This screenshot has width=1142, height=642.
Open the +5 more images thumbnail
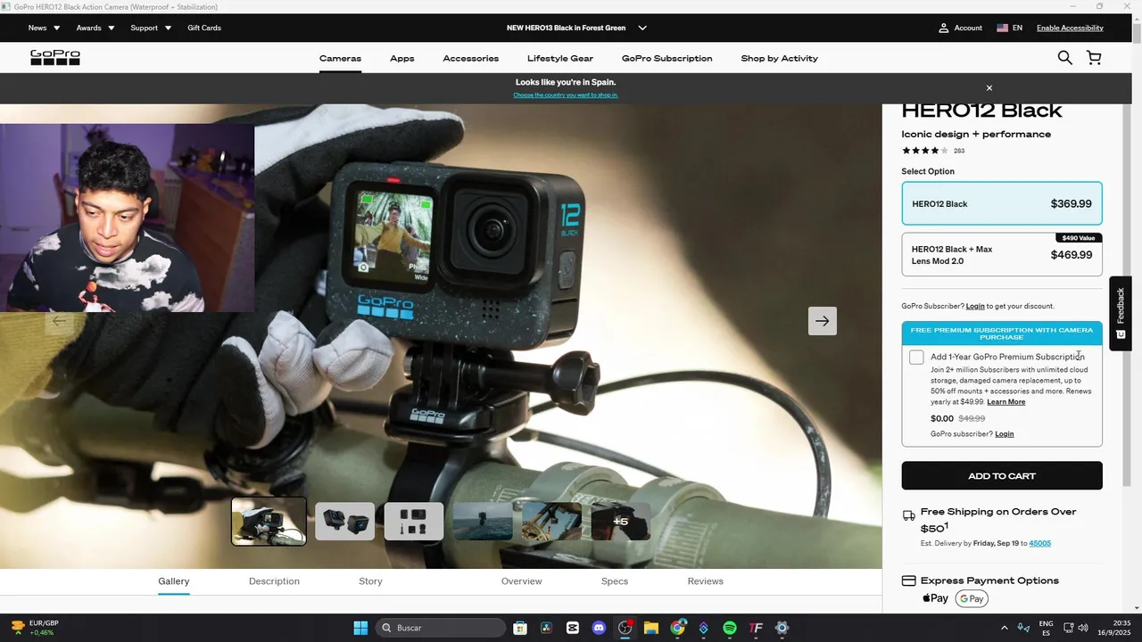point(621,522)
